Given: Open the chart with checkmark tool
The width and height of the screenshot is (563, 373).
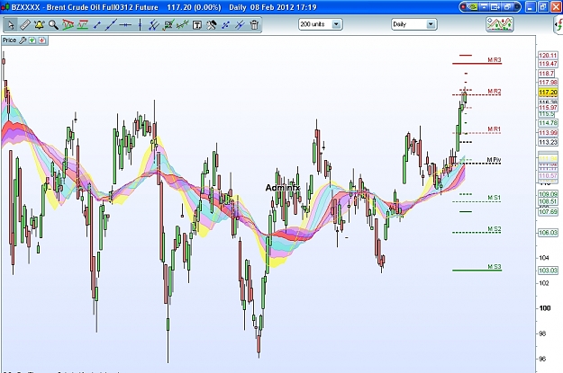Looking at the screenshot, I should coord(168,25).
